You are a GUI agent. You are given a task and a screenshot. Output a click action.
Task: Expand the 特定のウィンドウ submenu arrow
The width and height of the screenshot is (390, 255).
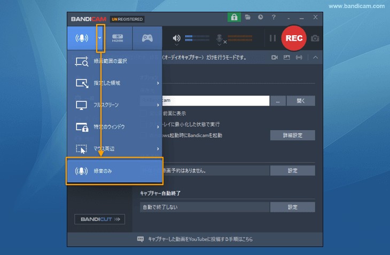(158, 126)
